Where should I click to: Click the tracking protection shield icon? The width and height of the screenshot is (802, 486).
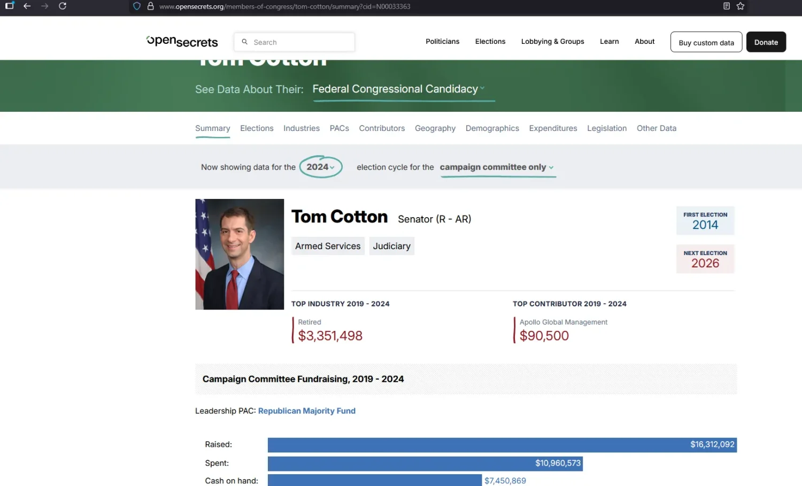137,6
